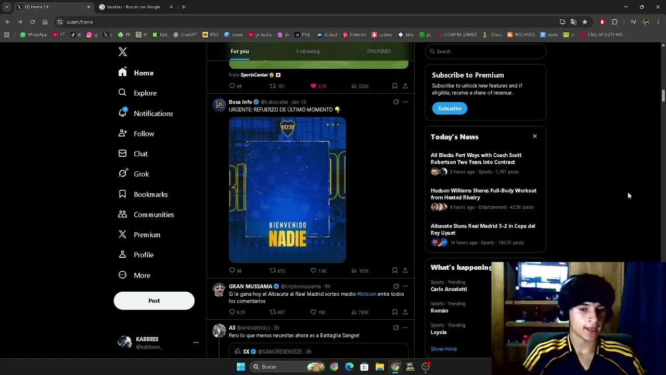
Task: Share the GRAN MUSSAMA post
Action: point(405,312)
